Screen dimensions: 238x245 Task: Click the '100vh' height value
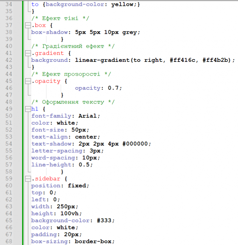point(70,214)
